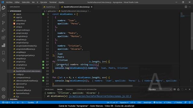193x108 pixels.
Task: Close the bottom panel
Action: (x=190, y=89)
